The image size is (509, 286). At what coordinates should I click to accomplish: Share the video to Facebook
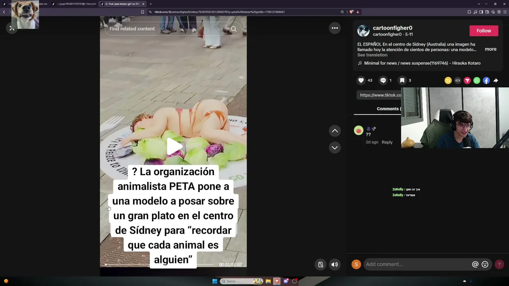[486, 81]
